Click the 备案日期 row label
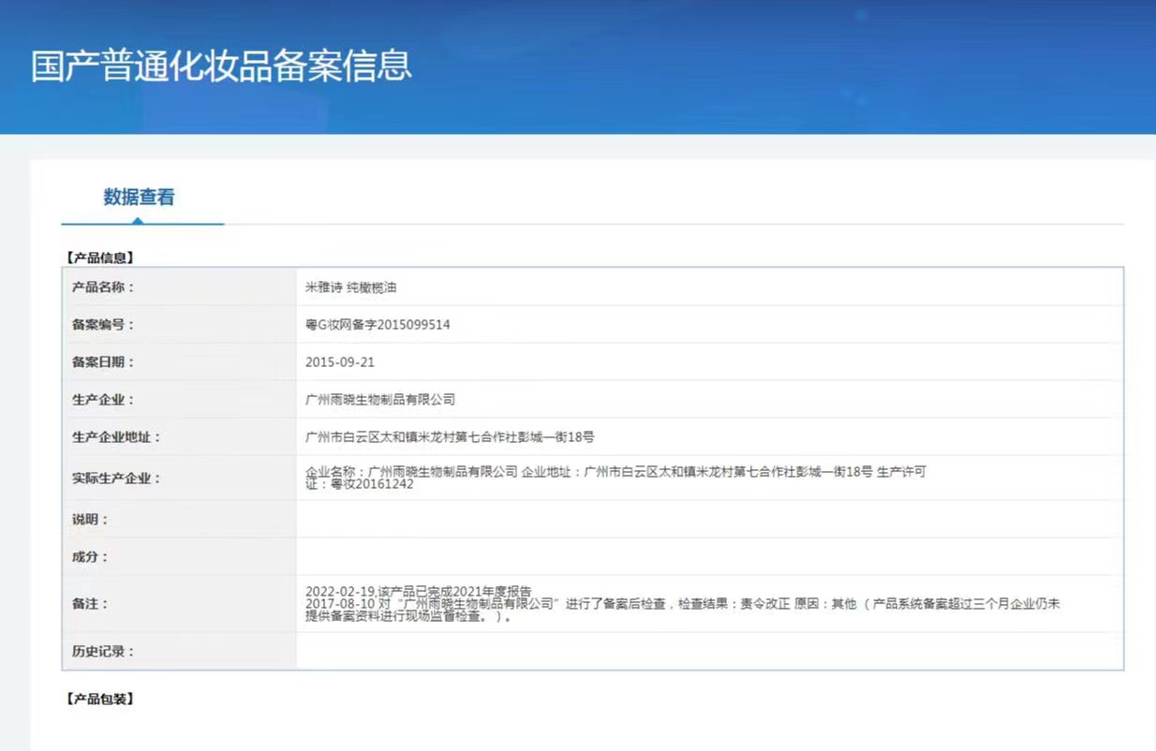Image resolution: width=1156 pixels, height=751 pixels. (103, 362)
